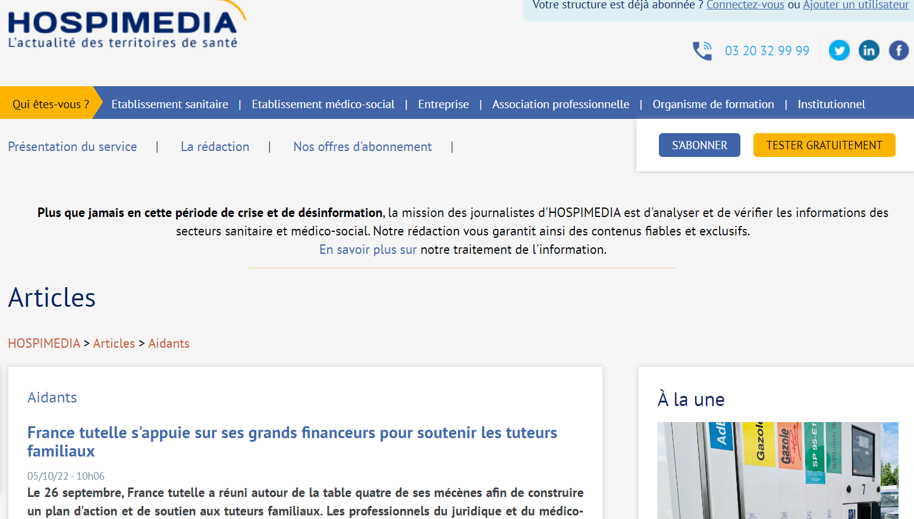Click the TESTER GRATUITEMENT button

pos(824,145)
